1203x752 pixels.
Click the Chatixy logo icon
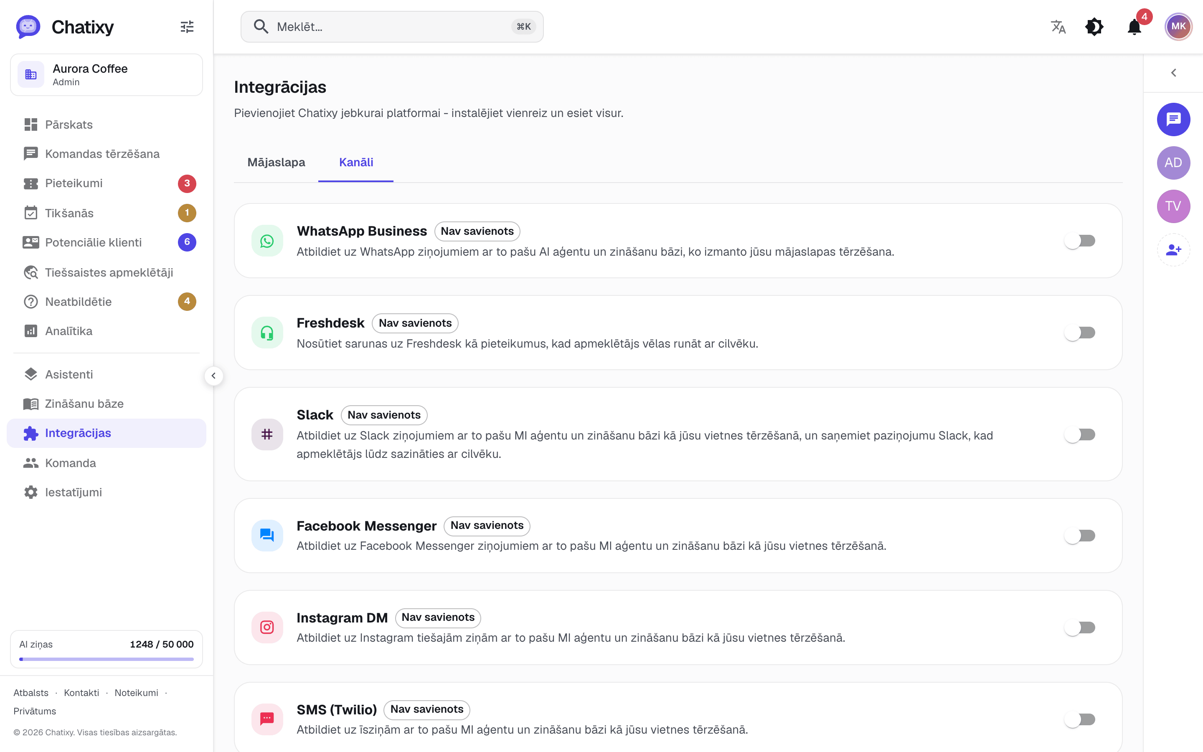click(28, 27)
